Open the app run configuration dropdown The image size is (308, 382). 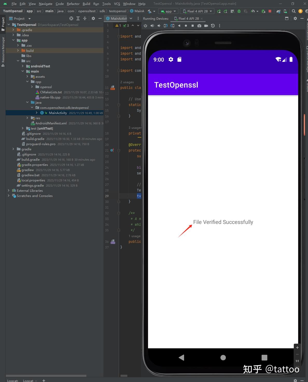(168, 11)
